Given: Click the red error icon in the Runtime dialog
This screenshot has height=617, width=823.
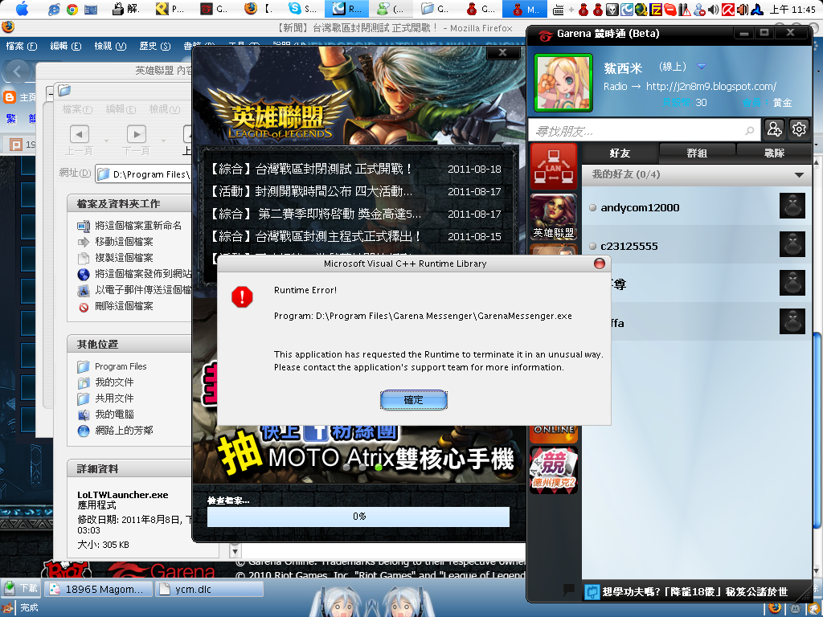Looking at the screenshot, I should 242,297.
